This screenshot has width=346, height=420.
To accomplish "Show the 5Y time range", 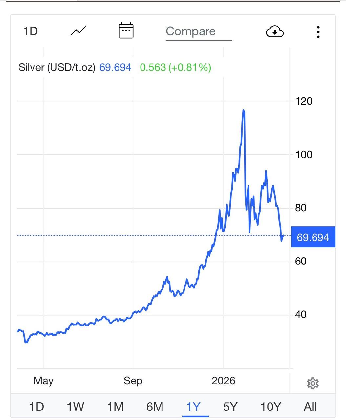I will tap(230, 407).
